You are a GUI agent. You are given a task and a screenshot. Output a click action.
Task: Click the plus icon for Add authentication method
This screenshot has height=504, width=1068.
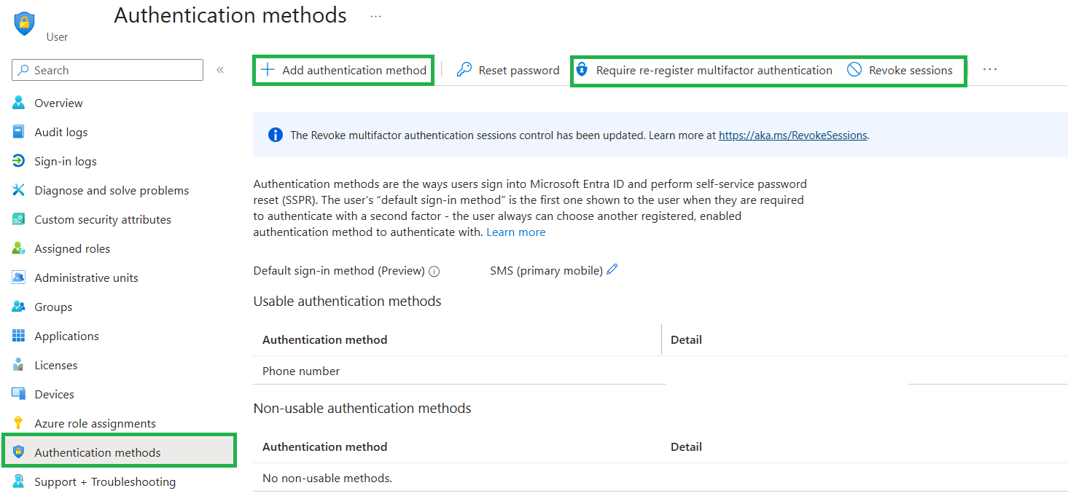tap(268, 70)
